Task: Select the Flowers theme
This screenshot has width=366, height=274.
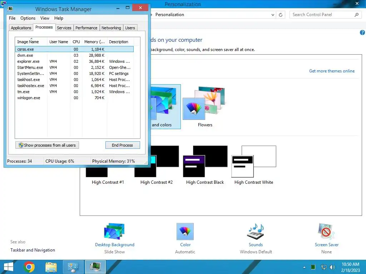Action: click(205, 107)
